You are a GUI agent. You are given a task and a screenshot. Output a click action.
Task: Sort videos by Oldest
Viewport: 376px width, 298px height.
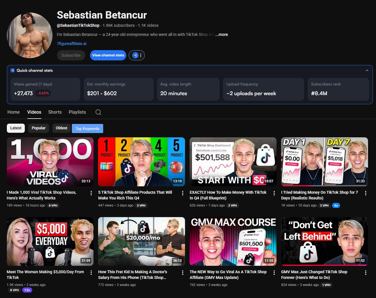[x=61, y=128]
